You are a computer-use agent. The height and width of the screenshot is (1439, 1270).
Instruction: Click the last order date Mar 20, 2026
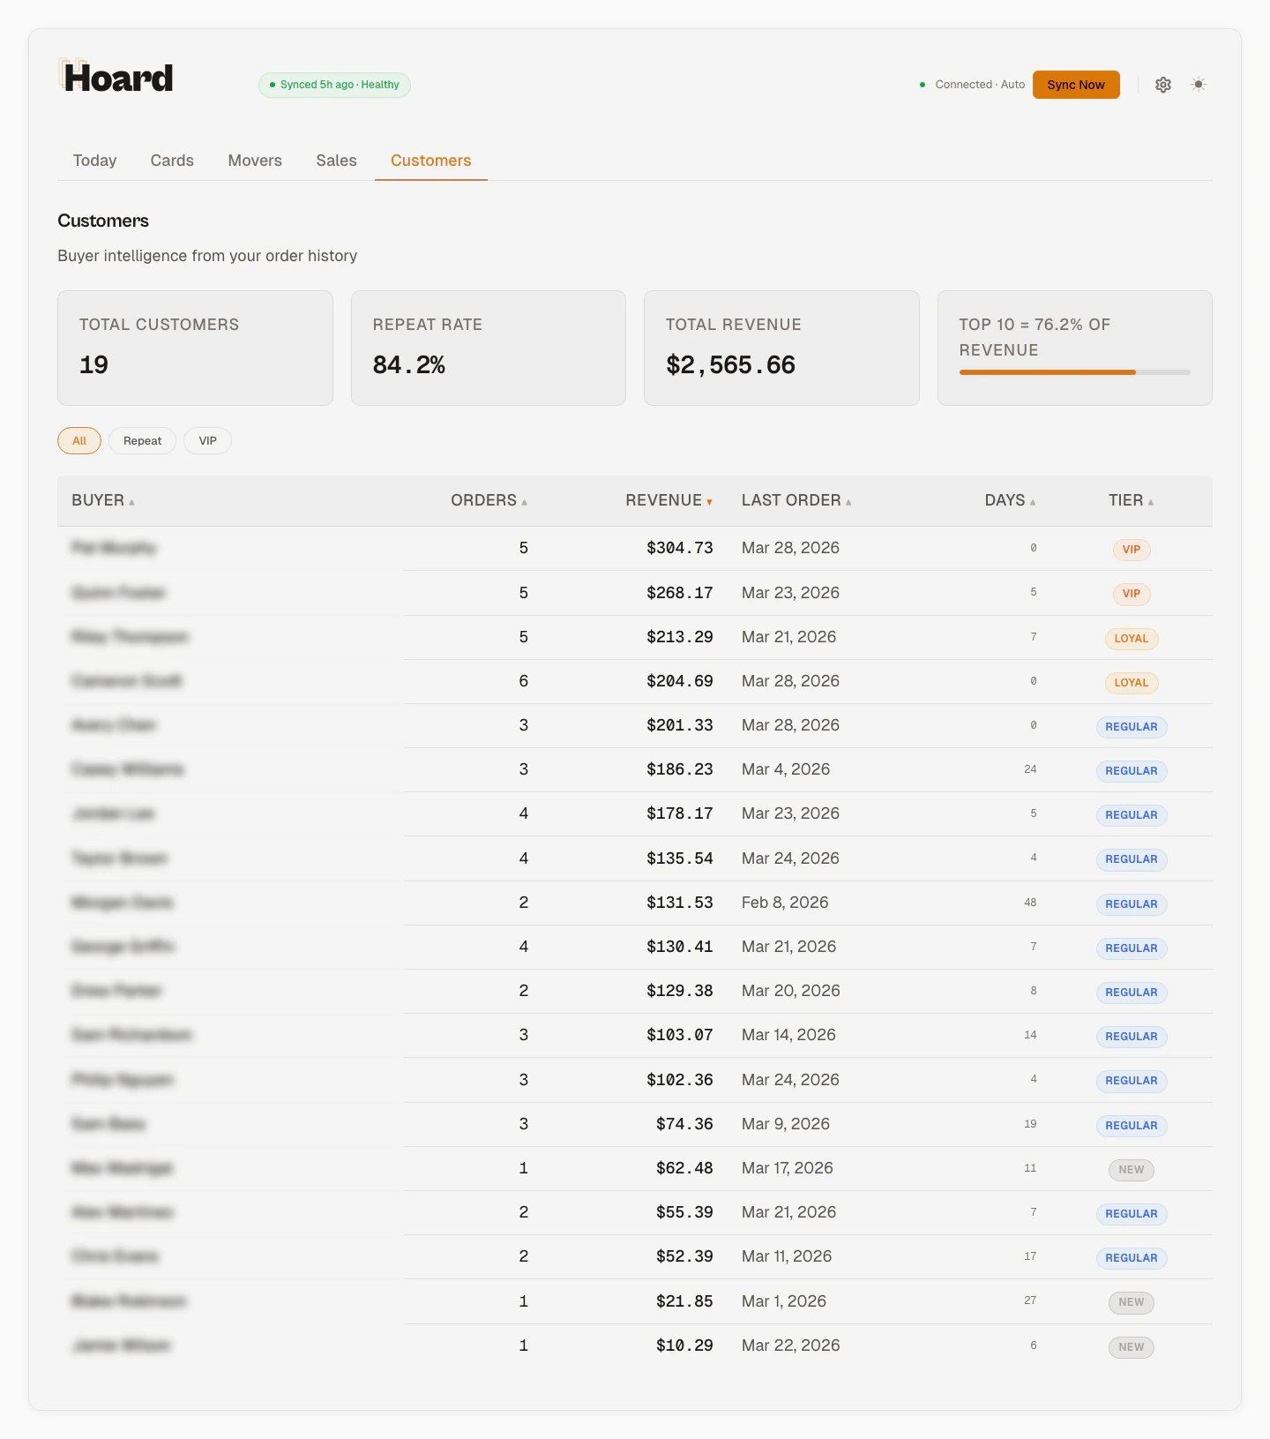pos(791,991)
